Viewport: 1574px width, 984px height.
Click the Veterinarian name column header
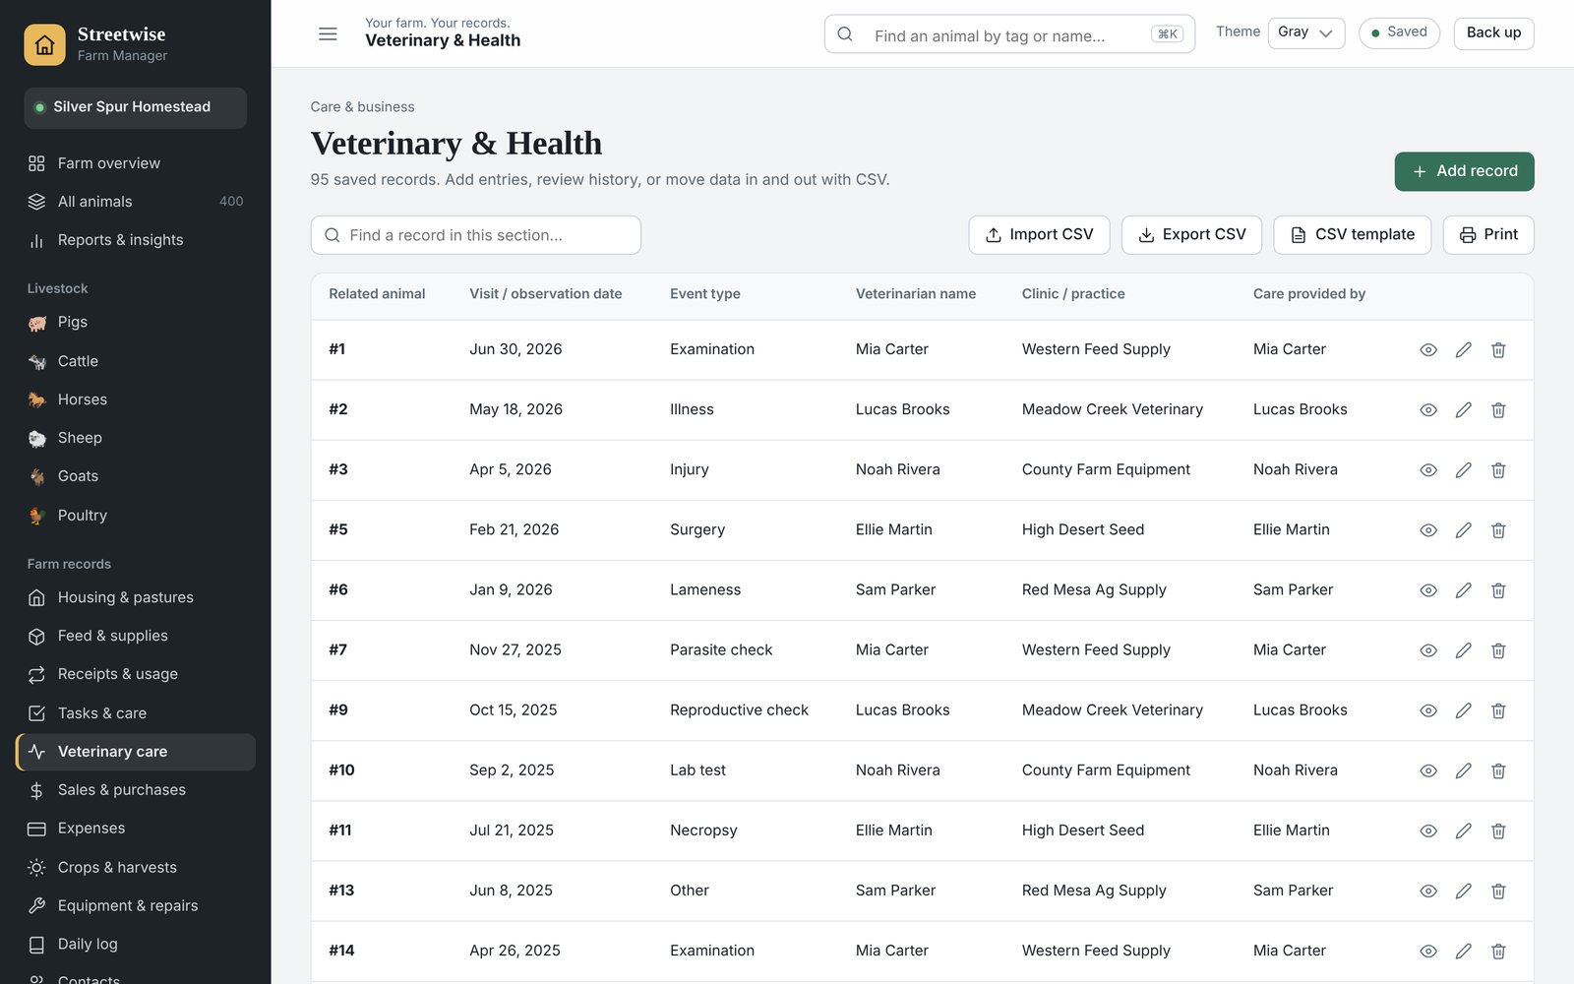pyautogui.click(x=916, y=294)
